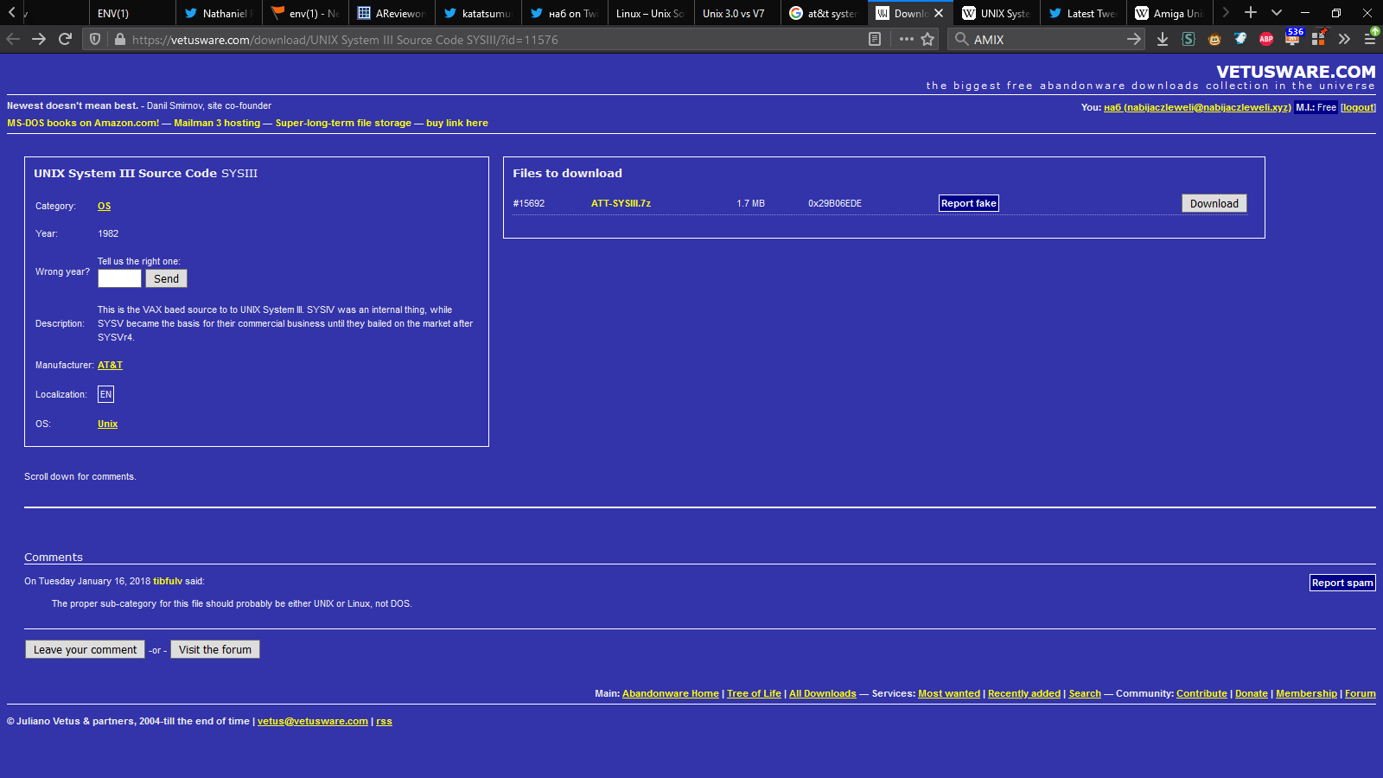Click the Tampermonkey monkey extension icon
1383x778 pixels.
1214,39
